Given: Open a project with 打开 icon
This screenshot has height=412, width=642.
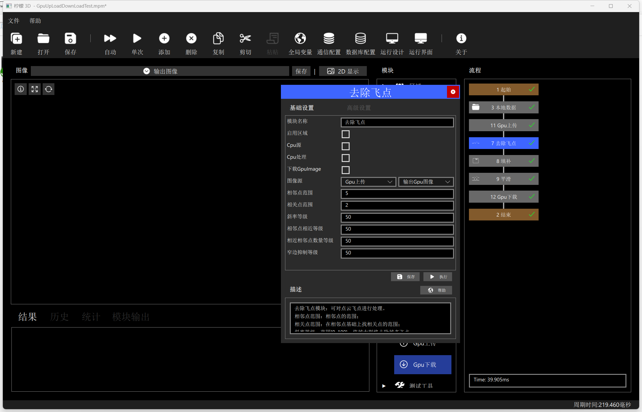Looking at the screenshot, I should tap(43, 38).
